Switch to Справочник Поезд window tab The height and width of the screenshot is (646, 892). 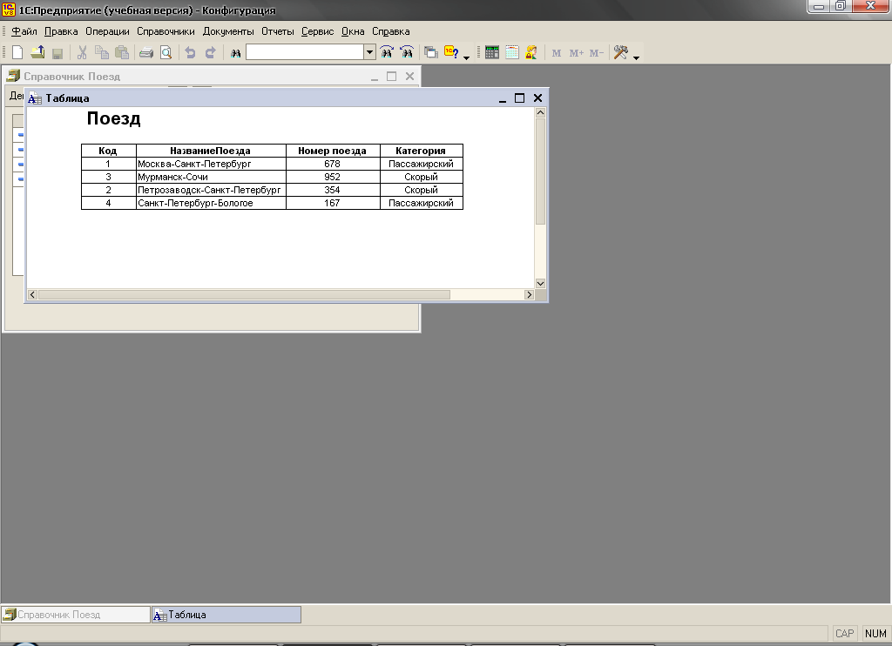[76, 615]
